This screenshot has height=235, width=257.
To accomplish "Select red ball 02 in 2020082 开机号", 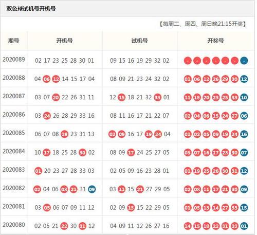I will [37, 189].
